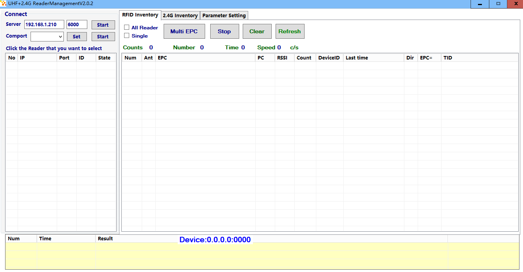Click 'Click the Reader that you want to select' text
The width and height of the screenshot is (523, 272).
(x=54, y=49)
